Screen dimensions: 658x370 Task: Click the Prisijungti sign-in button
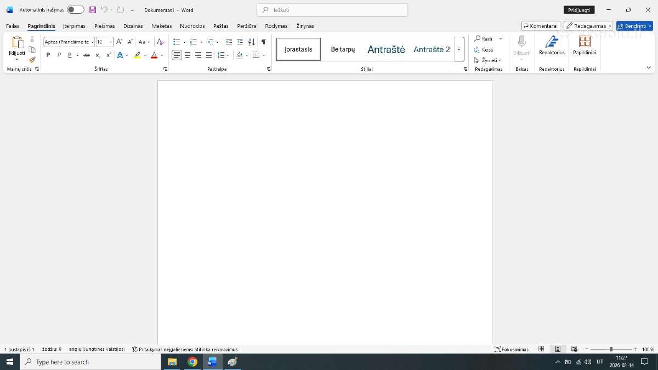(579, 10)
